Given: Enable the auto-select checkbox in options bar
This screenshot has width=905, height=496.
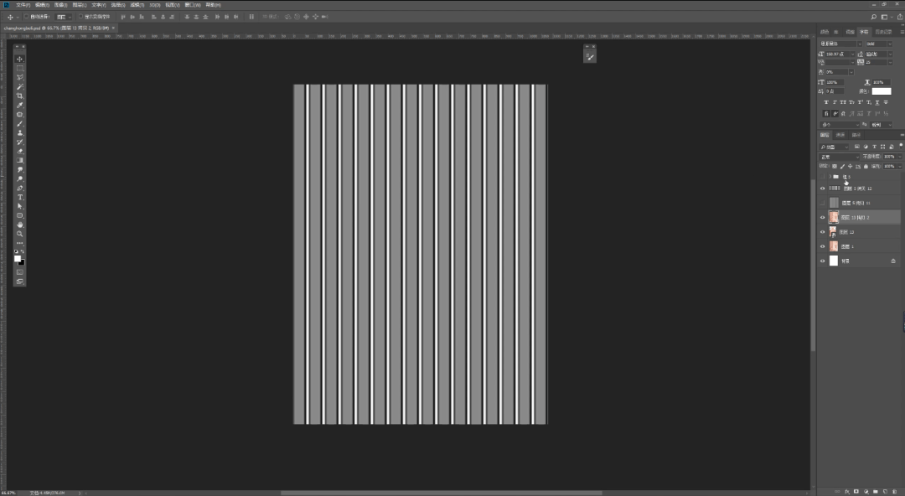Looking at the screenshot, I should coord(26,17).
